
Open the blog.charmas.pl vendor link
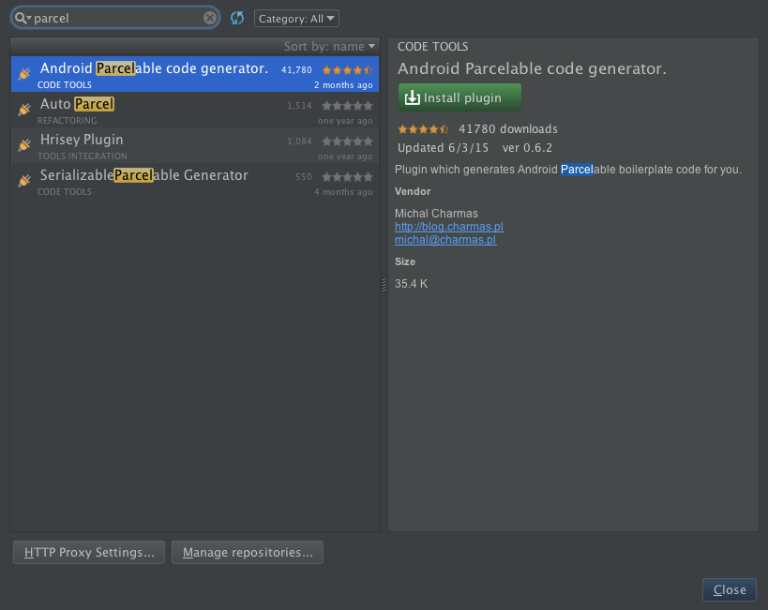pos(448,226)
